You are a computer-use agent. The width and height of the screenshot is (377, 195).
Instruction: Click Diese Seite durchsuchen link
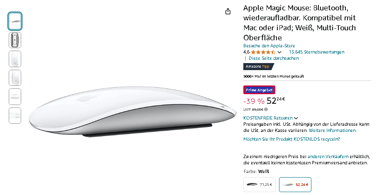(x=274, y=58)
